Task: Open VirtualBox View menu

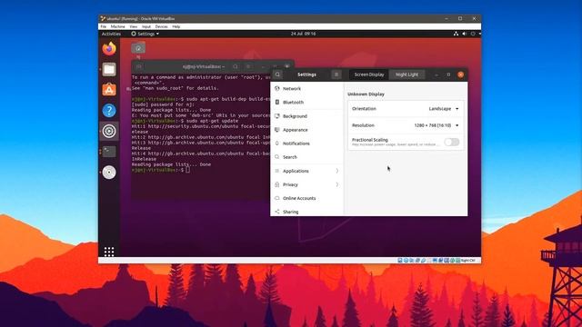Action: pyautogui.click(x=134, y=26)
